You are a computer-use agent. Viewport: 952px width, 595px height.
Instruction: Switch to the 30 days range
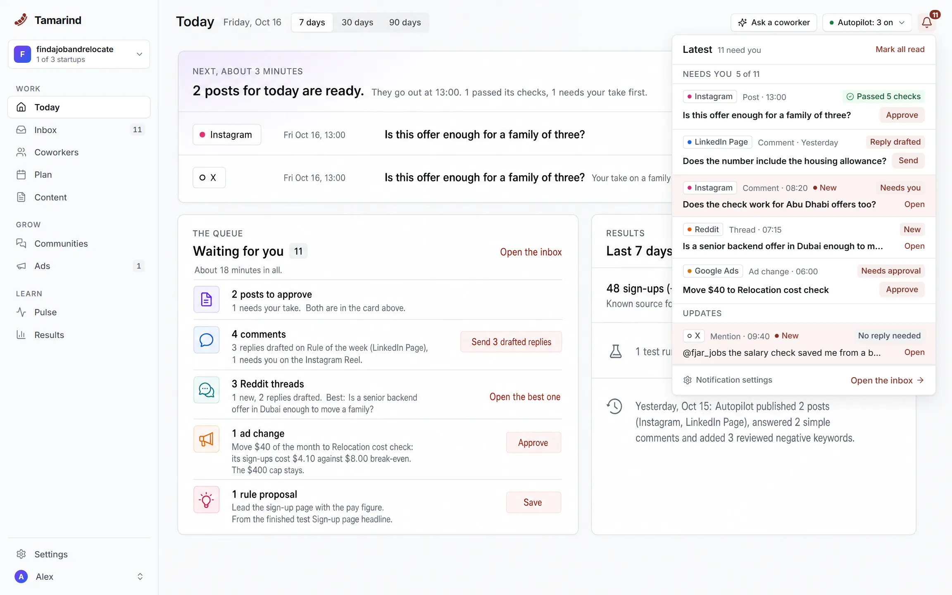click(x=357, y=22)
